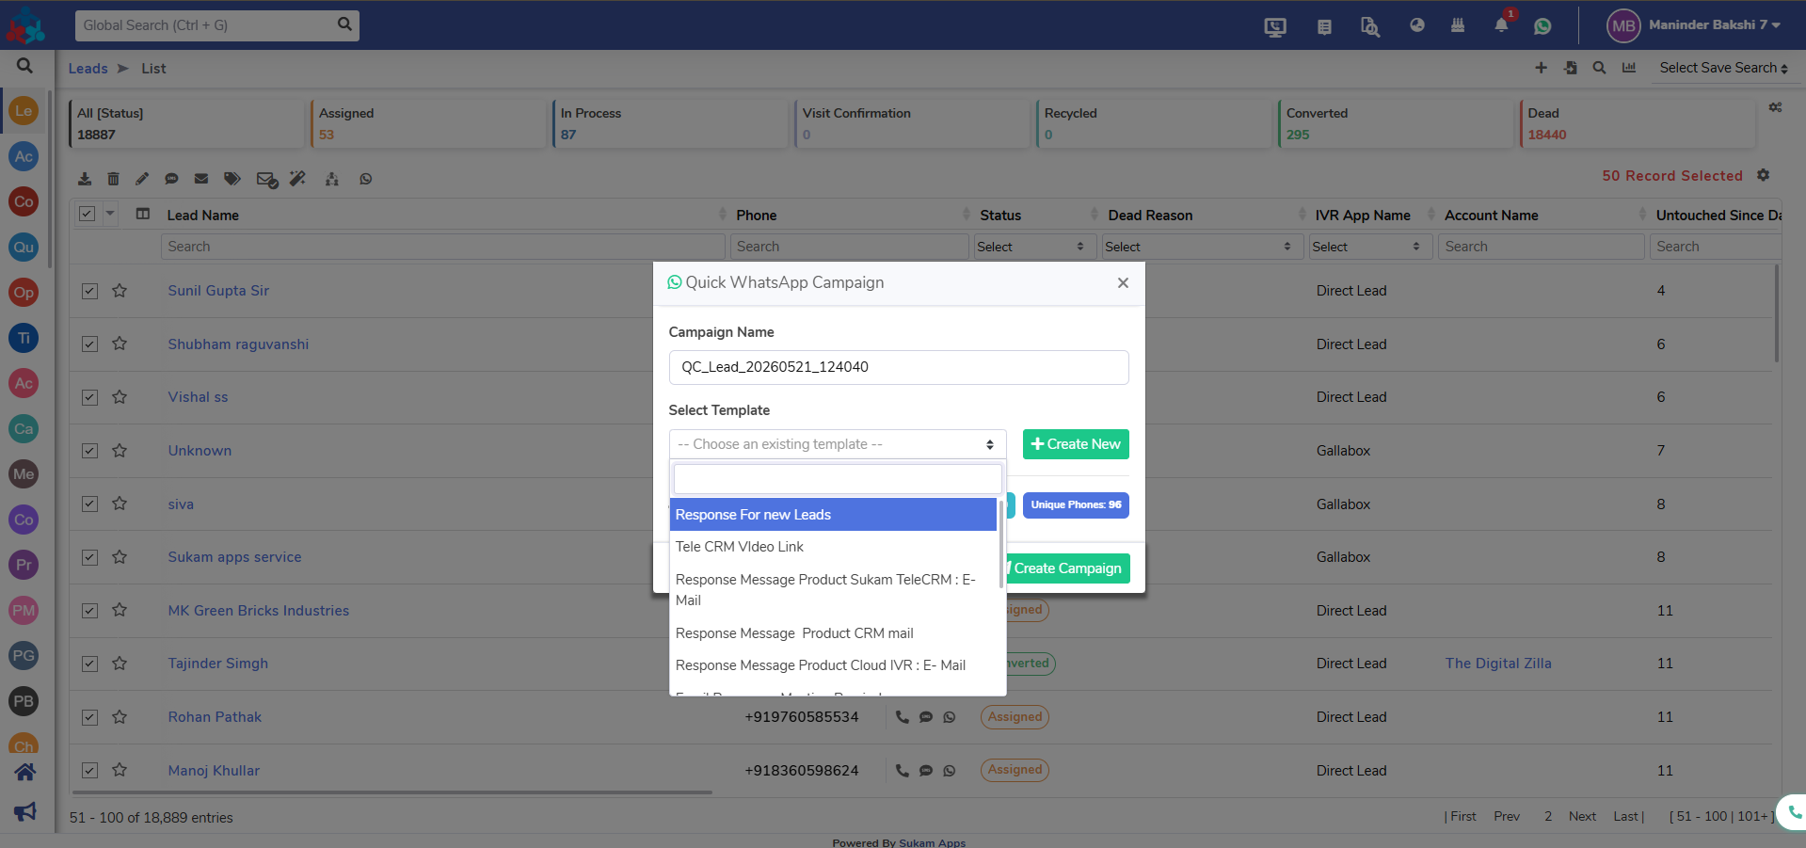Click the template search box in dropdown
This screenshot has width=1806, height=848.
tap(838, 479)
